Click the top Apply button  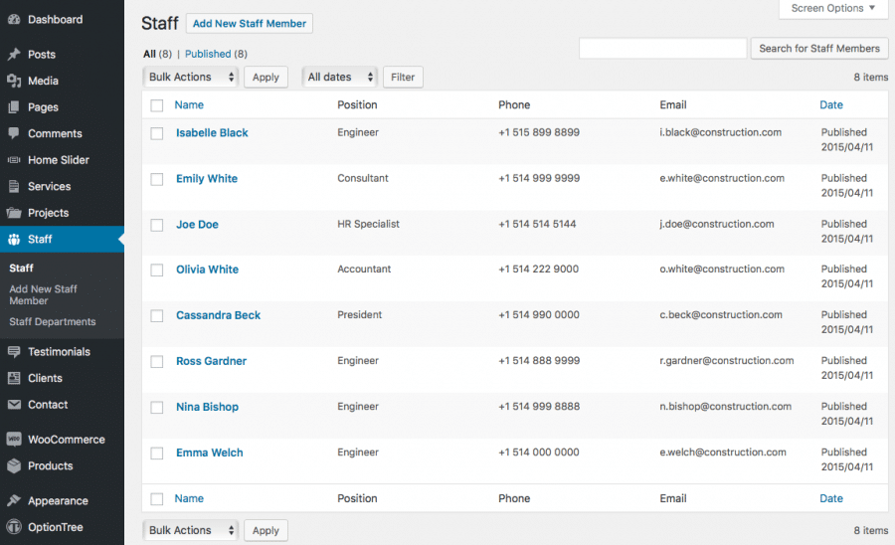[266, 77]
